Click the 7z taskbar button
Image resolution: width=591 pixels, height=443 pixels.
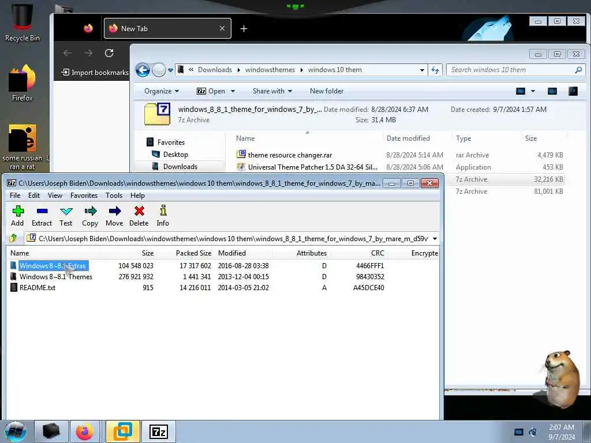pyautogui.click(x=158, y=431)
